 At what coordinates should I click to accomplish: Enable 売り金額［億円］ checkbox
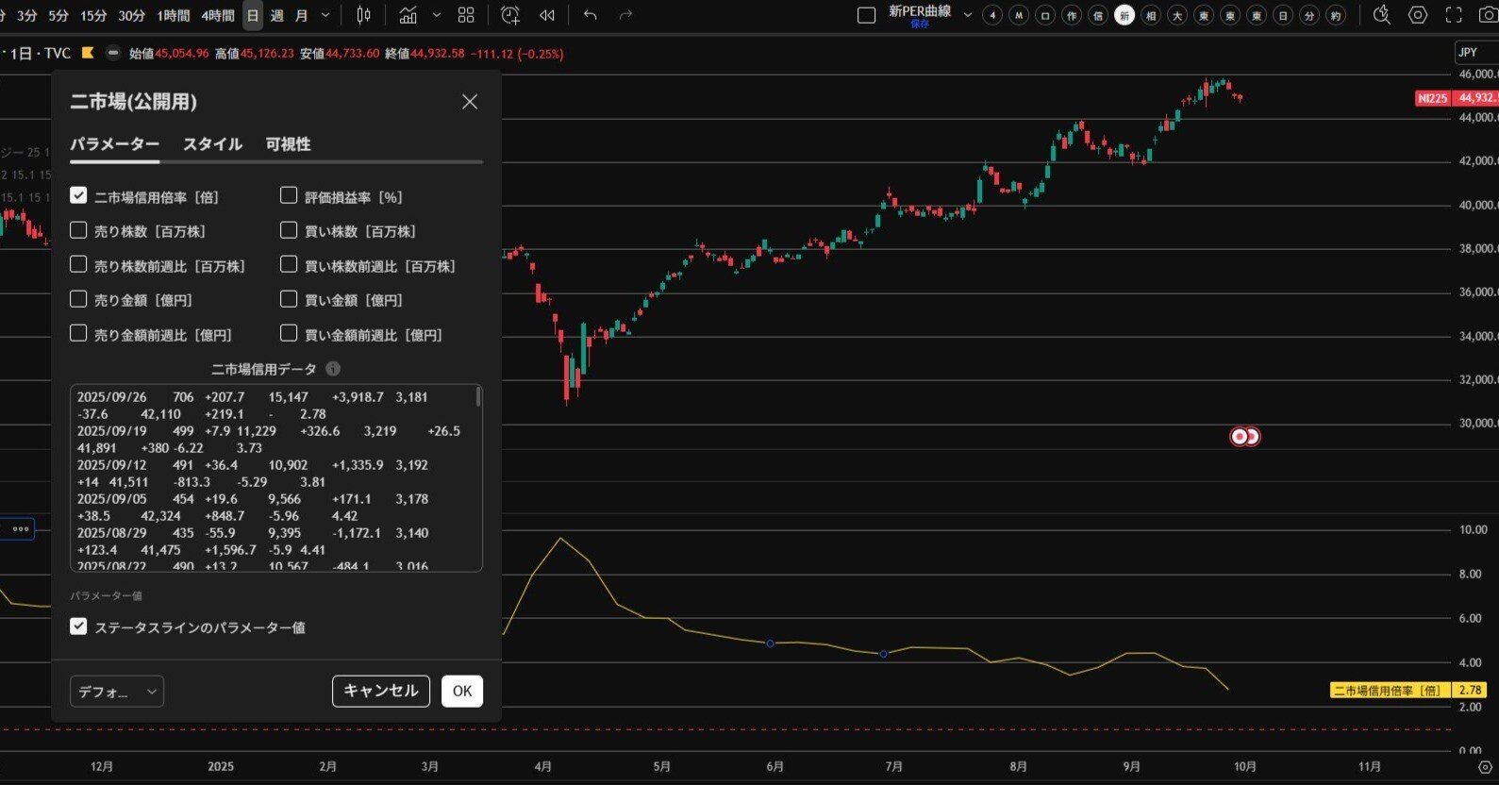pos(78,298)
